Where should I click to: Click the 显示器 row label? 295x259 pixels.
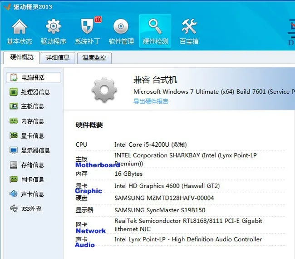(x=84, y=210)
